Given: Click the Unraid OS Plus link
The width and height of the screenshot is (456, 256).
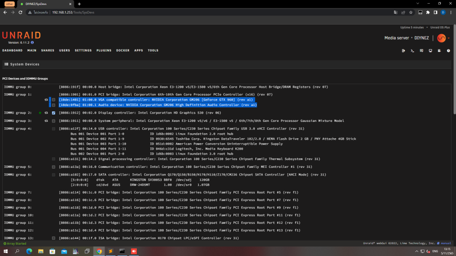Looking at the screenshot, I should [x=440, y=28].
